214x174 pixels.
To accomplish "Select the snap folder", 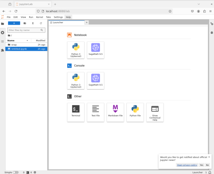I will click(x=26, y=45).
